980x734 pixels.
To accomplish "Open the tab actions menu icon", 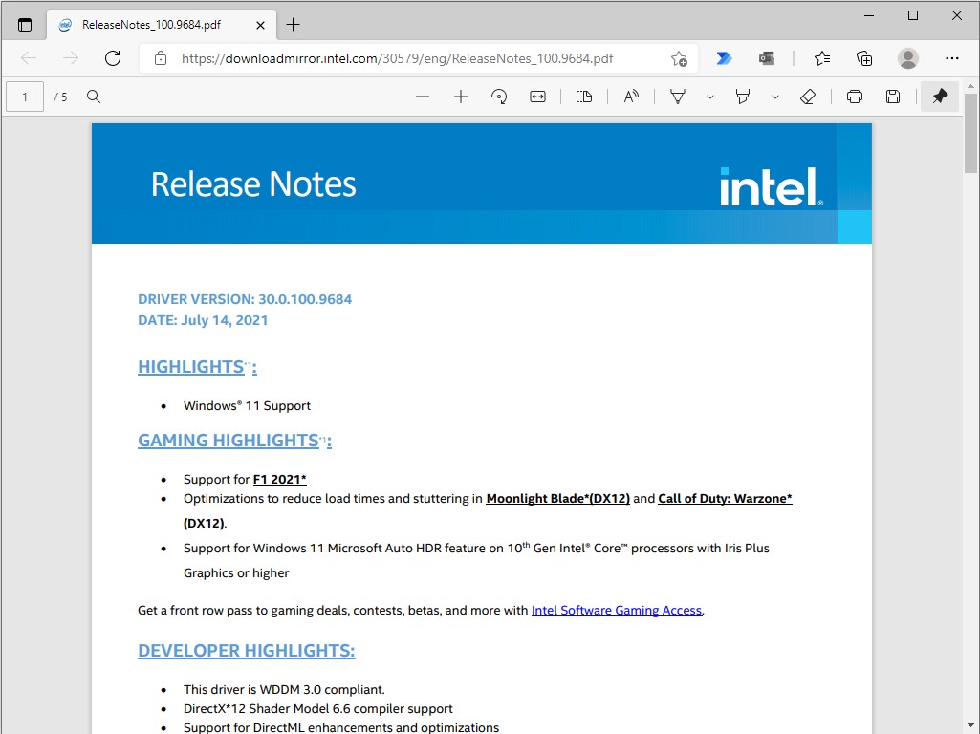I will (24, 25).
